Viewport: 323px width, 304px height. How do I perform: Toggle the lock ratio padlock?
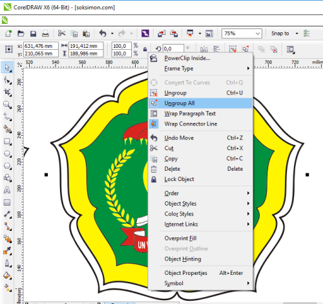pos(145,49)
